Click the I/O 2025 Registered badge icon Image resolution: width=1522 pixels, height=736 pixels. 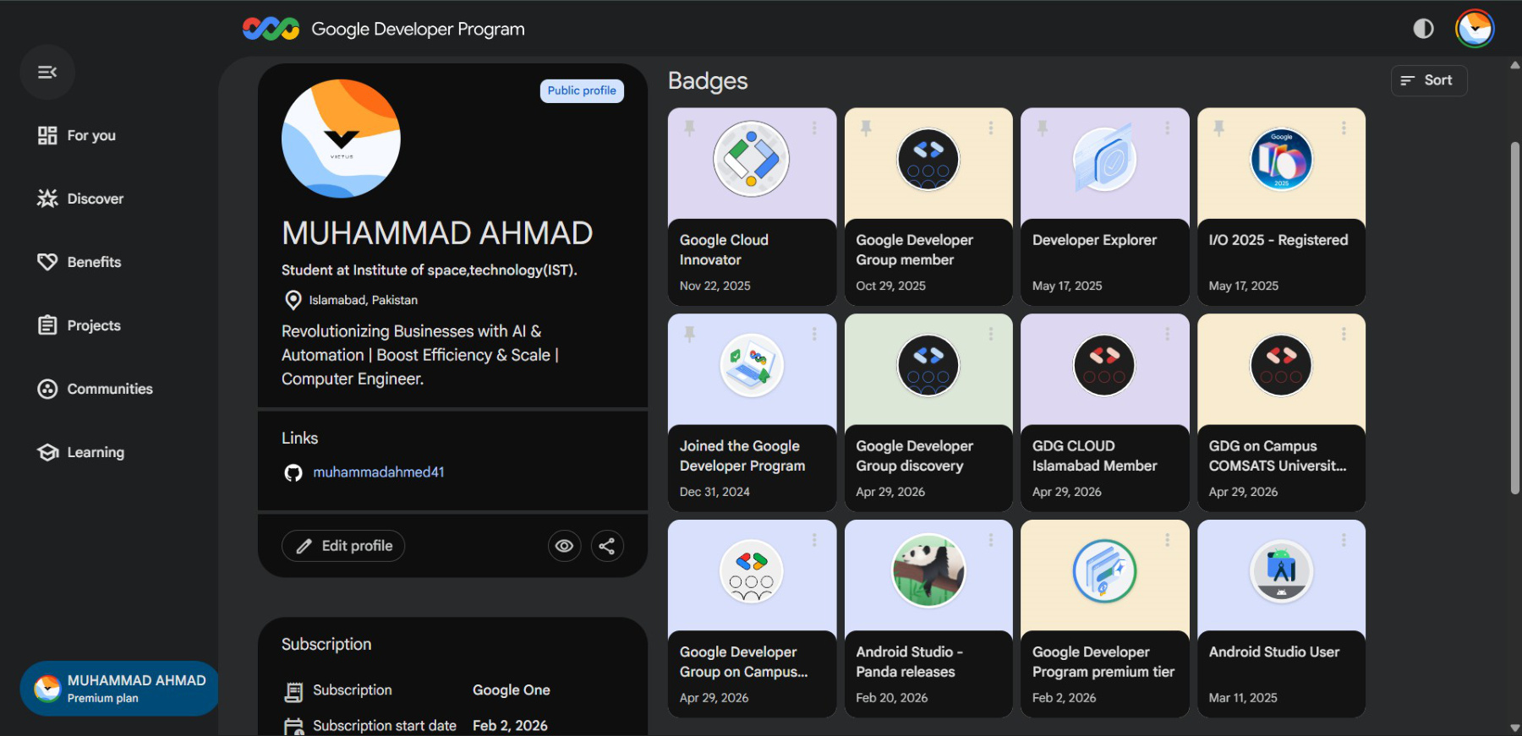tap(1281, 159)
